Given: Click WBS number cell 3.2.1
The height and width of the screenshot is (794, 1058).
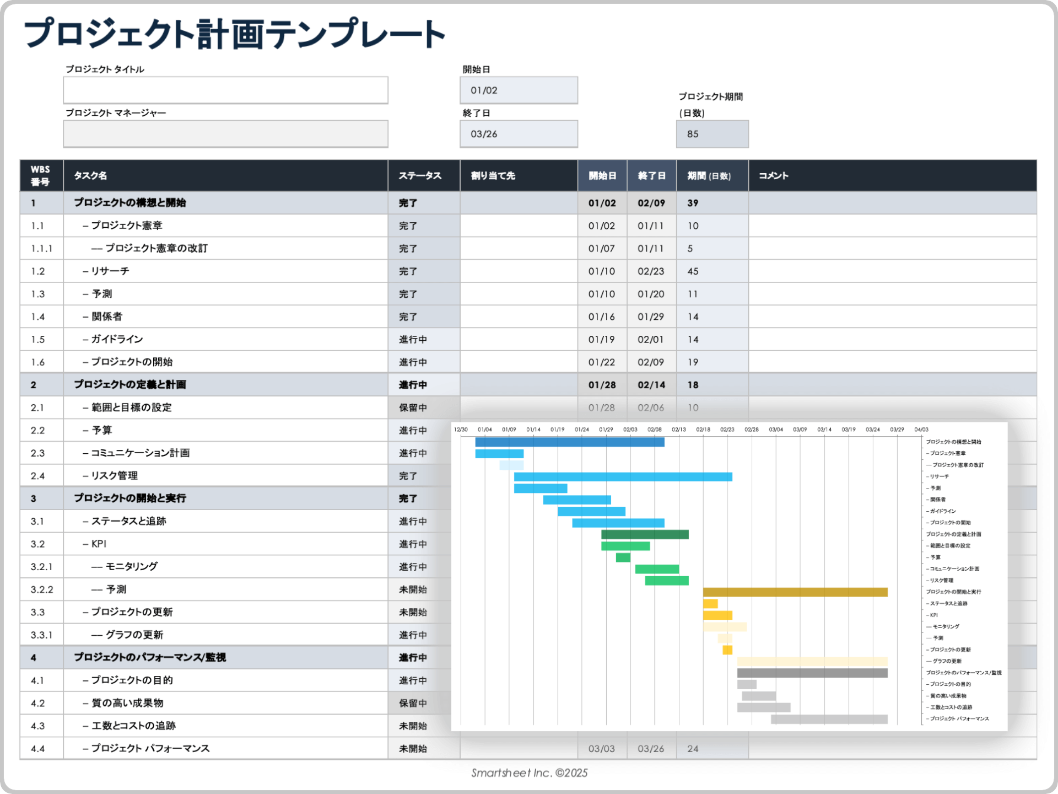Looking at the screenshot, I should pos(41,566).
